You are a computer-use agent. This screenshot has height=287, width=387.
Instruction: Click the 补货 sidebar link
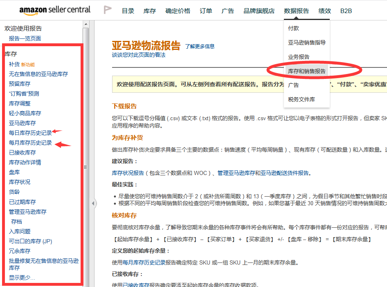(x=14, y=64)
